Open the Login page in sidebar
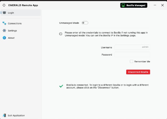Image resolution: width=167 pixels, height=119 pixels. [x=21, y=13]
